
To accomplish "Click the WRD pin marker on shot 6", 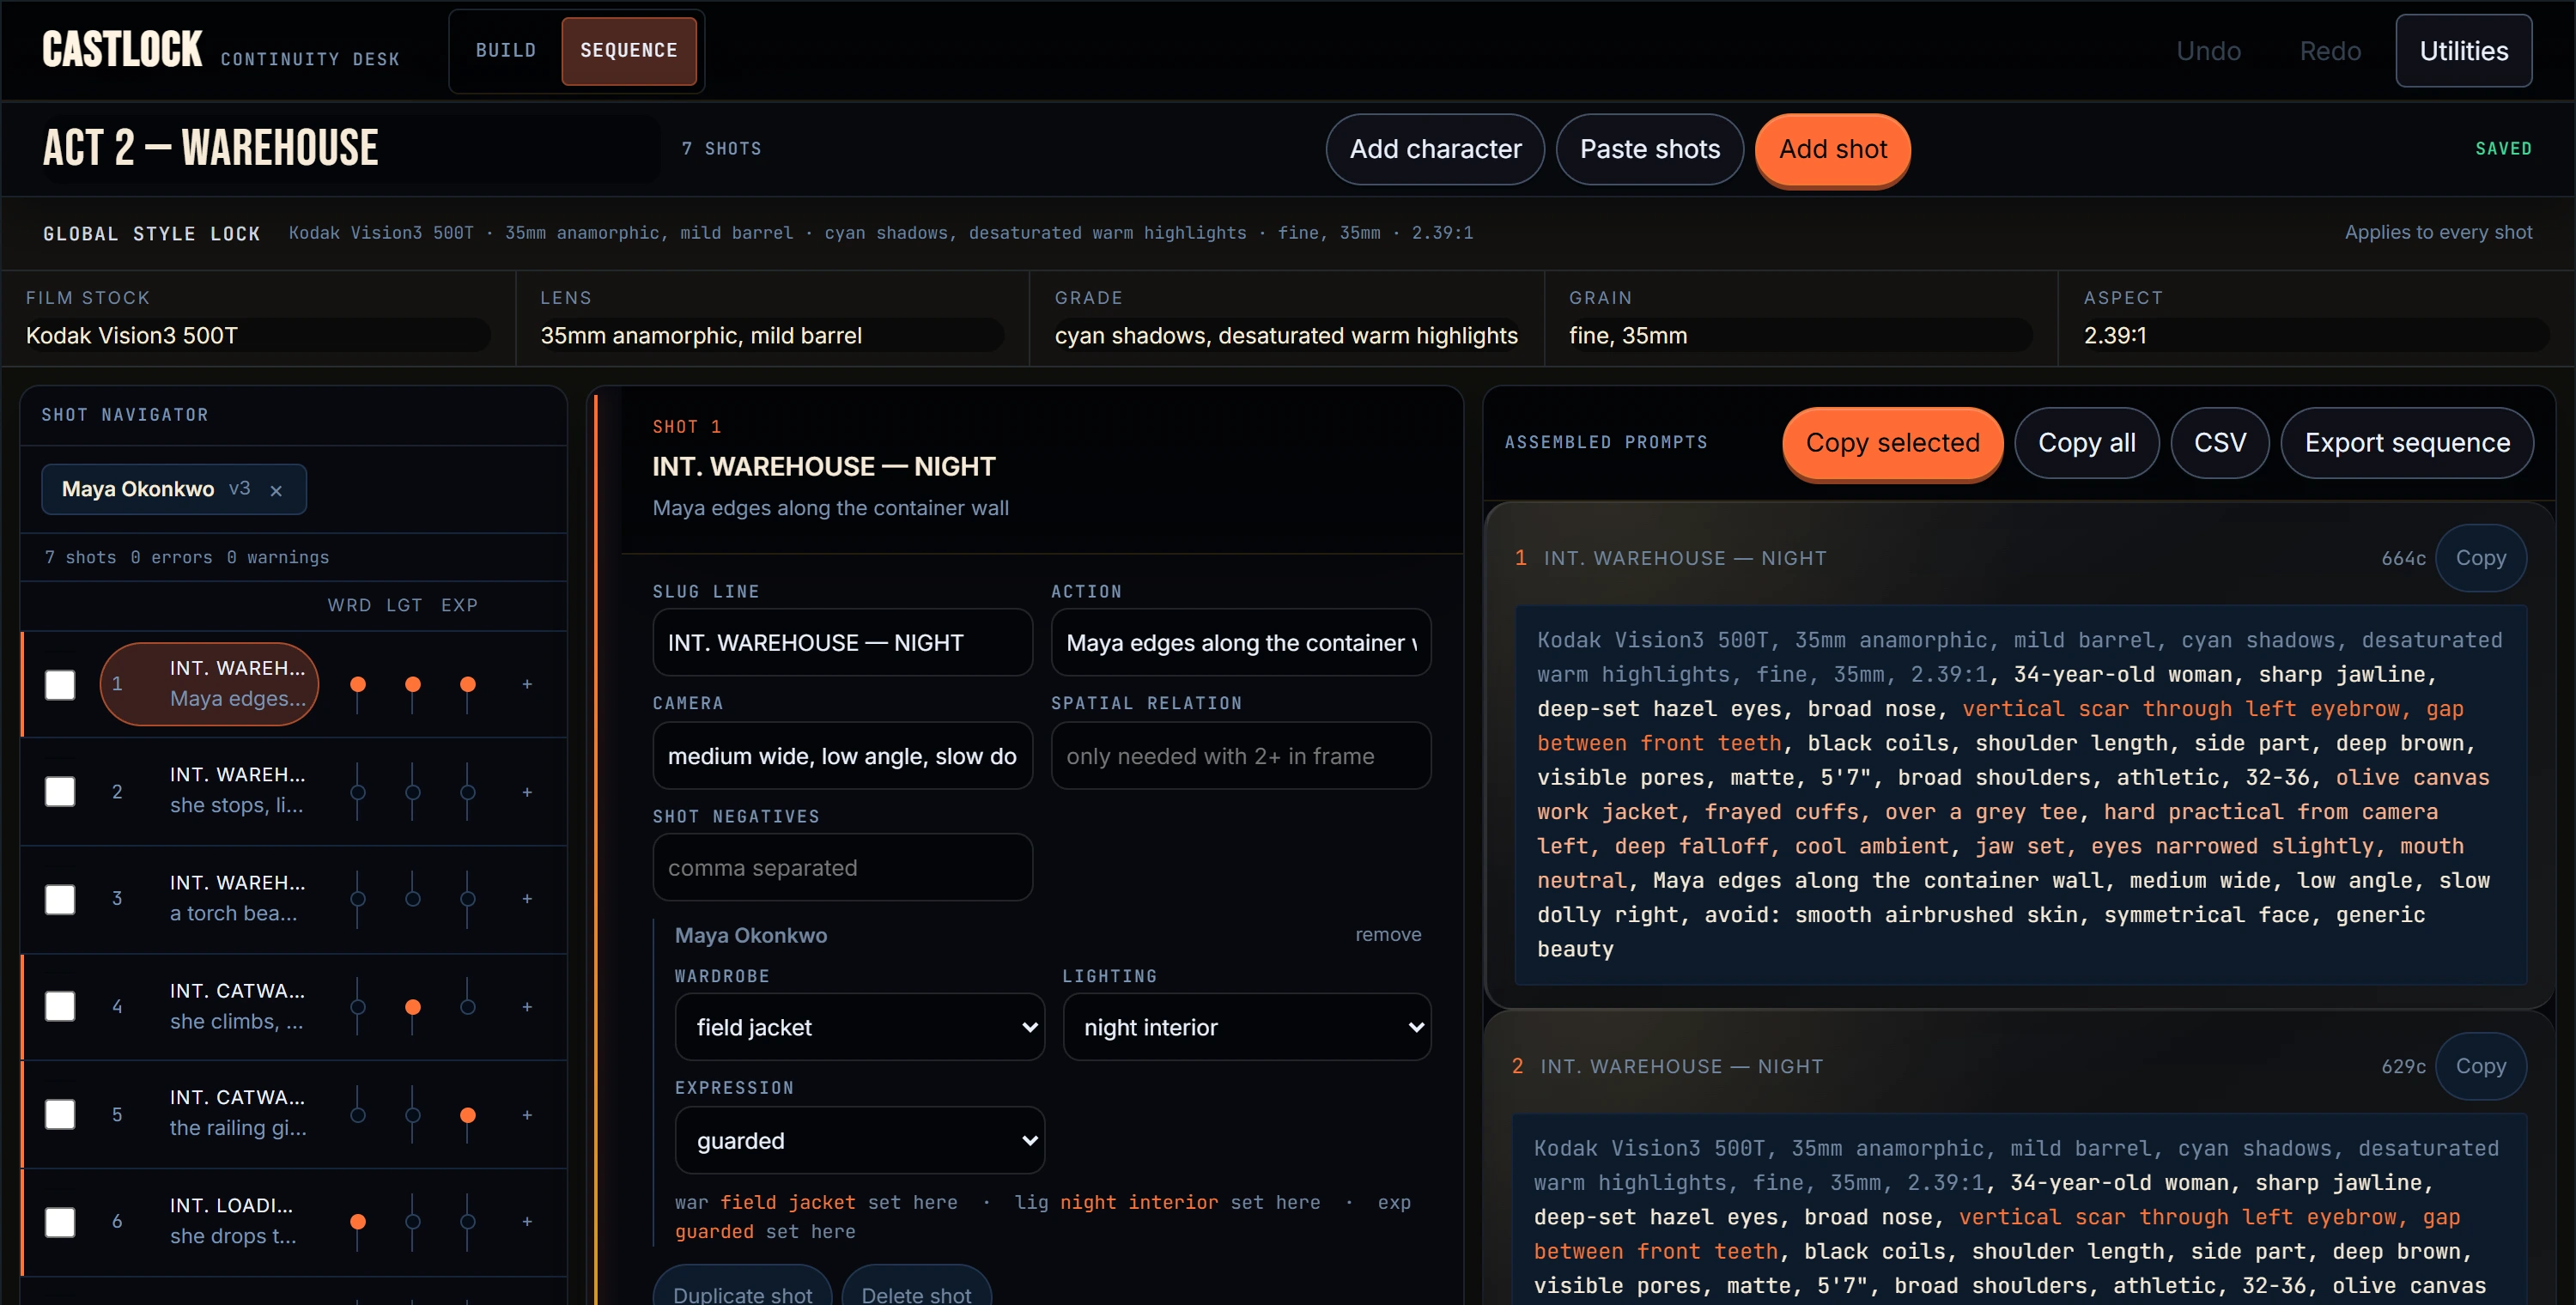I will pos(358,1222).
